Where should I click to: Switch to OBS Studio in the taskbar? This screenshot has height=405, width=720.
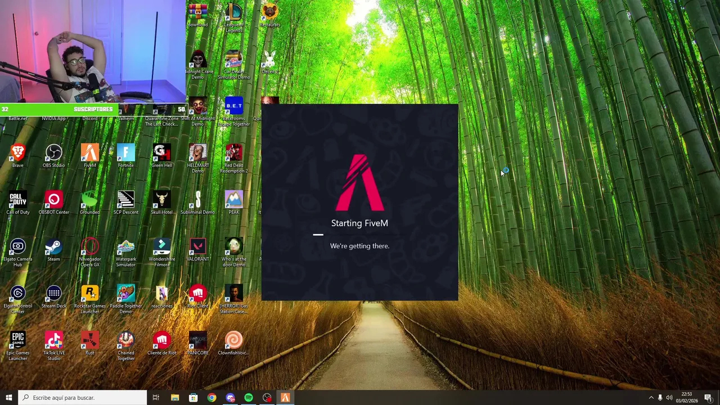[267, 398]
